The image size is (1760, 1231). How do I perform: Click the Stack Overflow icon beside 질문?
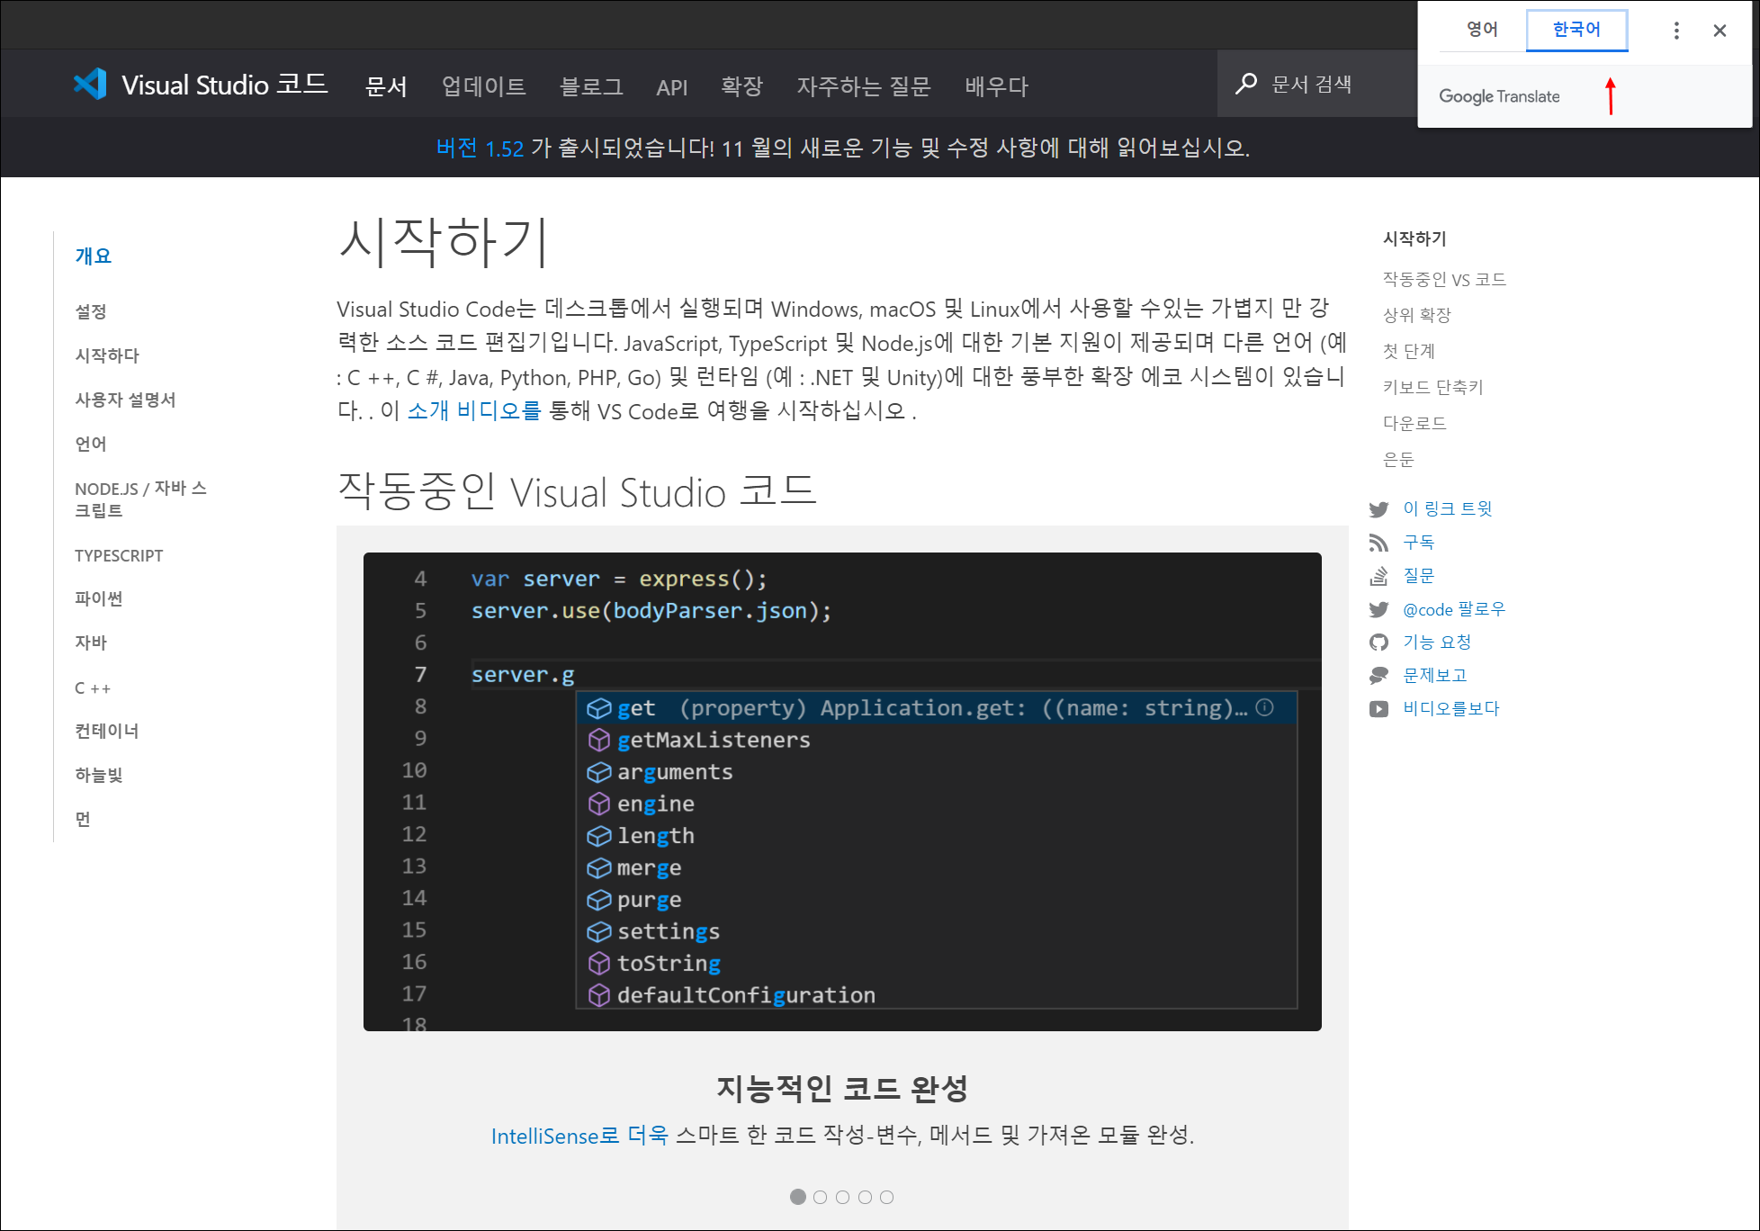1378,576
